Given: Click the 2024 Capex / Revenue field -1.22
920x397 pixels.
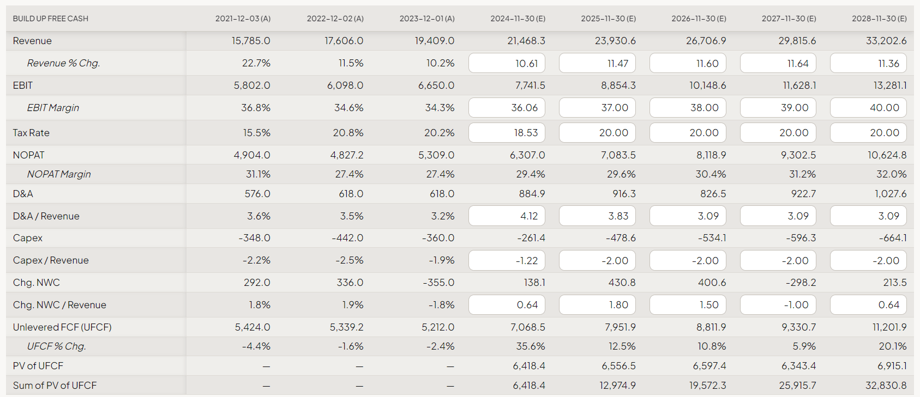Looking at the screenshot, I should (507, 260).
